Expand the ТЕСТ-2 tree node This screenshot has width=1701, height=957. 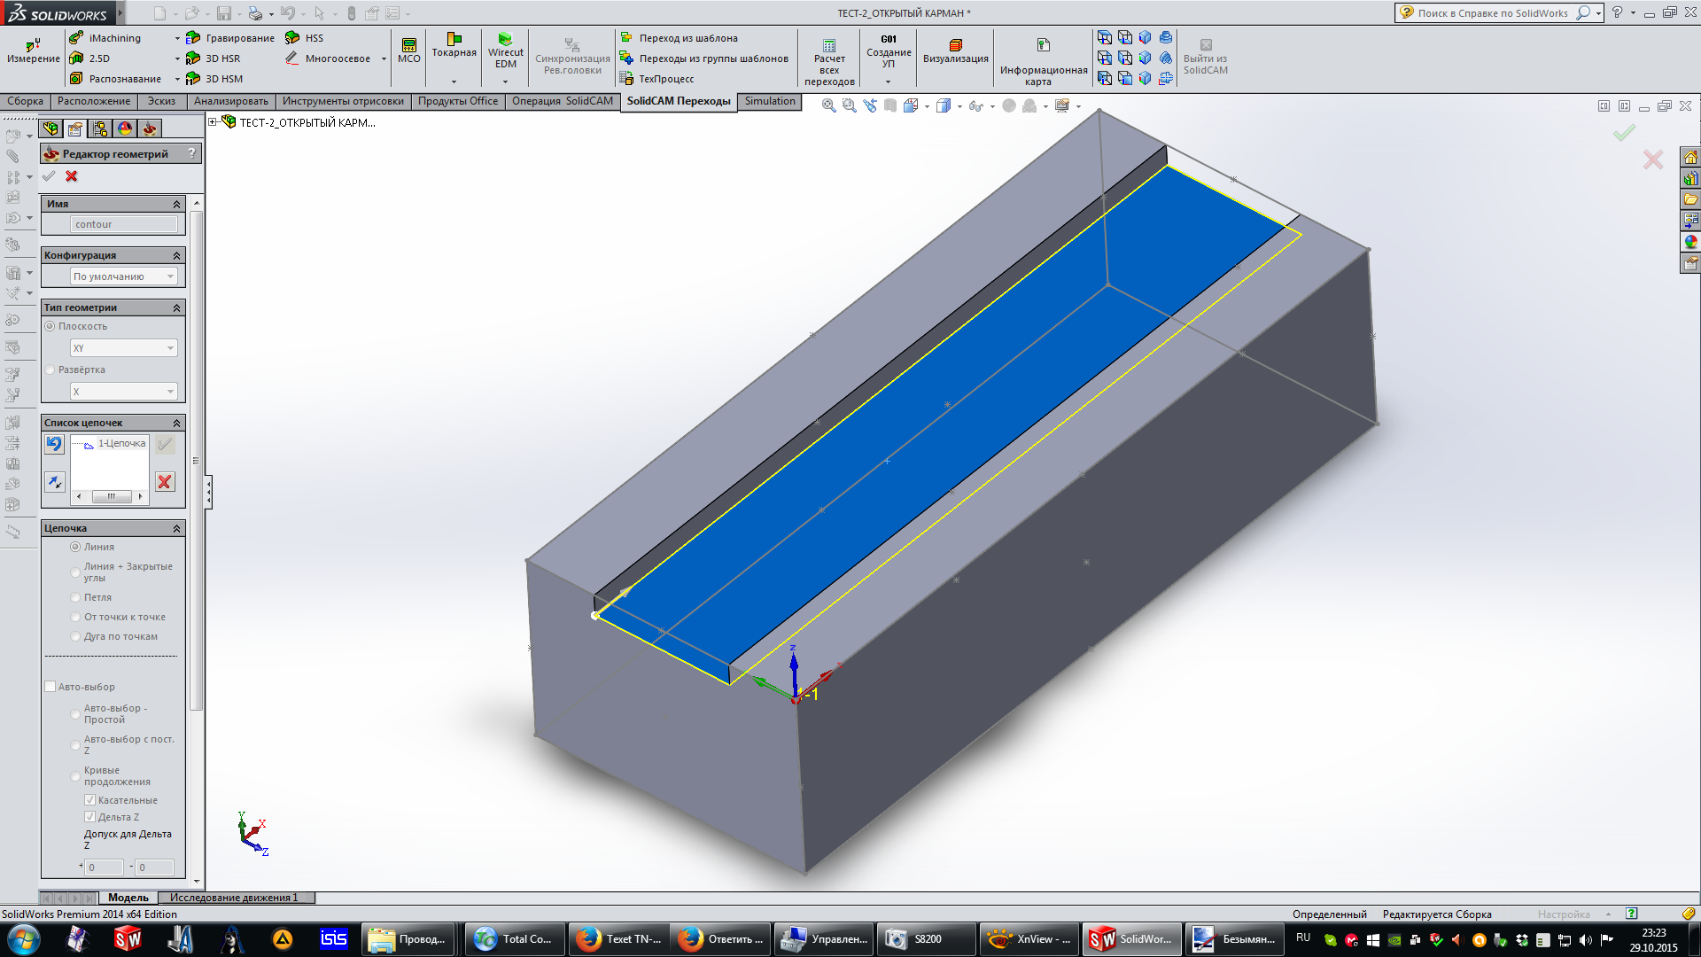[x=213, y=122]
